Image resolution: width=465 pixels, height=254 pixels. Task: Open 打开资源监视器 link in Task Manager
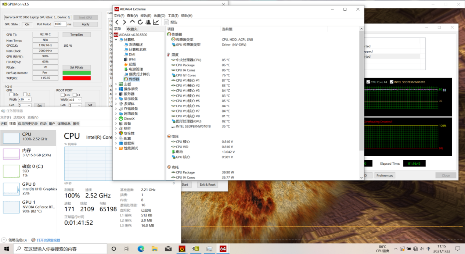[x=48, y=240]
